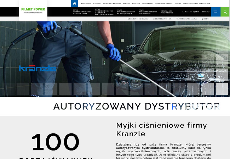Click the Autoryzowany Dystrybutor headline
Viewport: 230px width, 159px height.
[137, 106]
